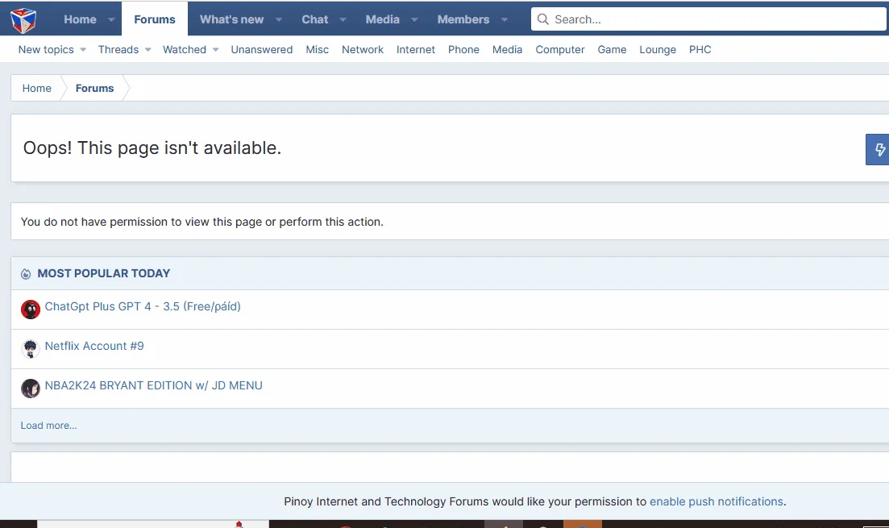Open avatar beside ChatGpt Plus thread
The width and height of the screenshot is (889, 528).
31,310
